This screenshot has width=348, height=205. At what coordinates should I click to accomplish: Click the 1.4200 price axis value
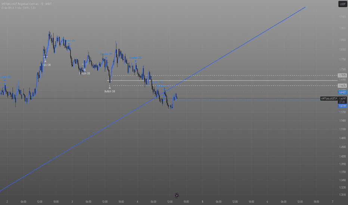[342, 156]
